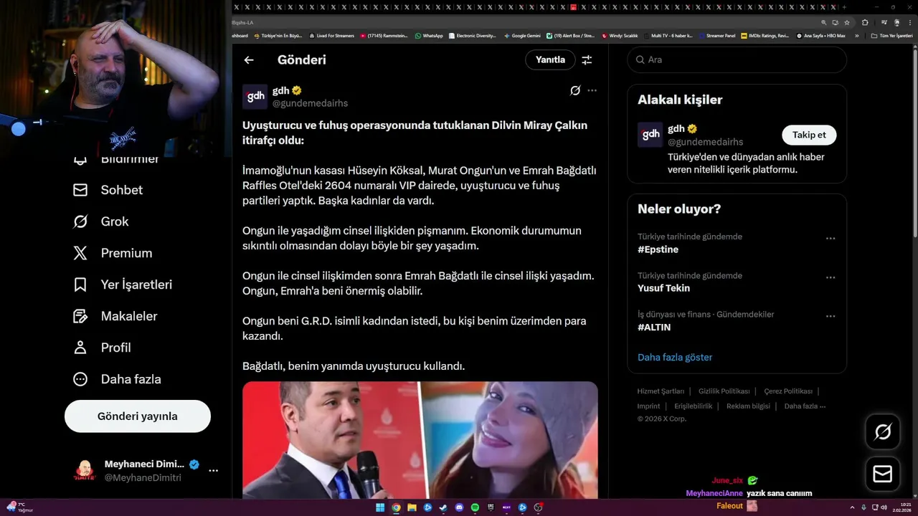Open Chrome in the taskbar
The width and height of the screenshot is (918, 516).
pos(396,507)
